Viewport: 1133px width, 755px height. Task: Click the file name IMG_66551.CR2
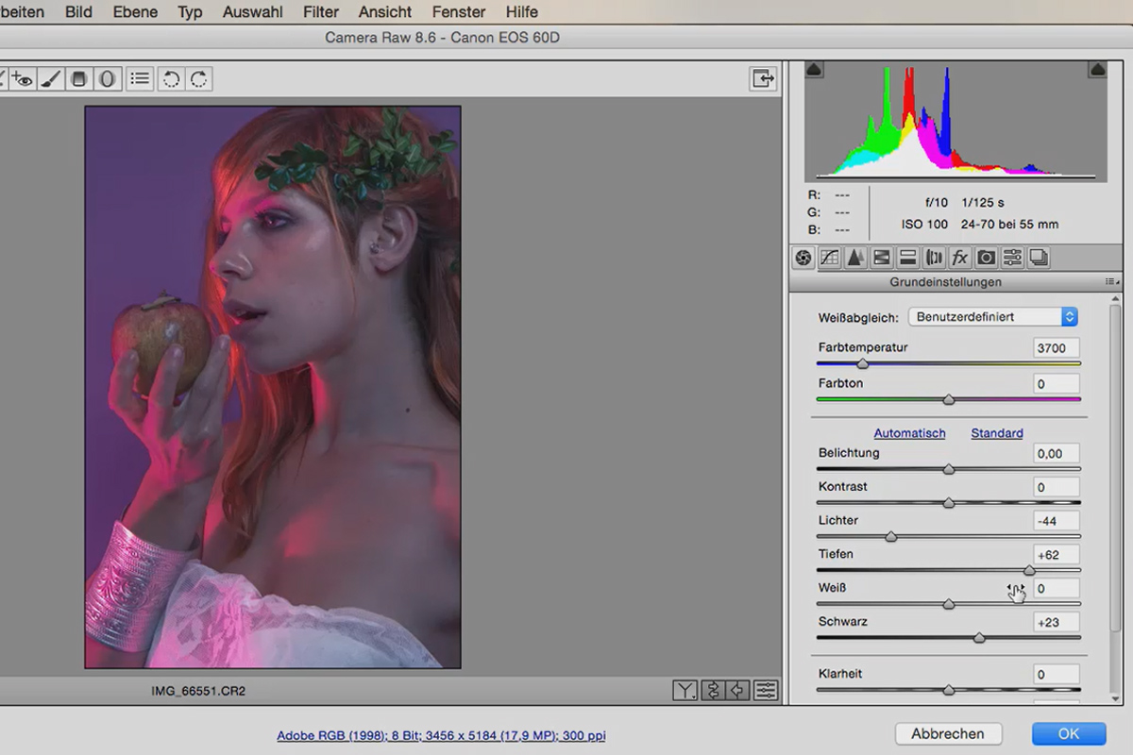pyautogui.click(x=198, y=691)
